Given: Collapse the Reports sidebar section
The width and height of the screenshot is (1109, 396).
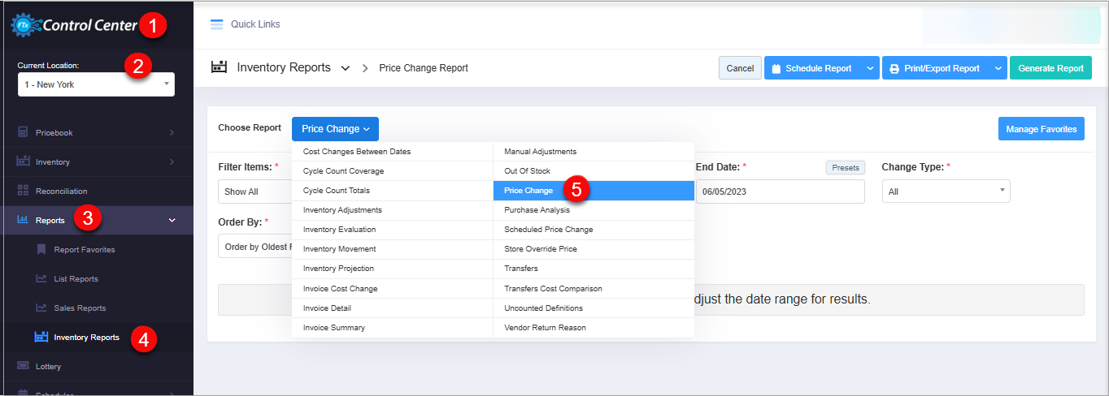Looking at the screenshot, I should pyautogui.click(x=172, y=220).
